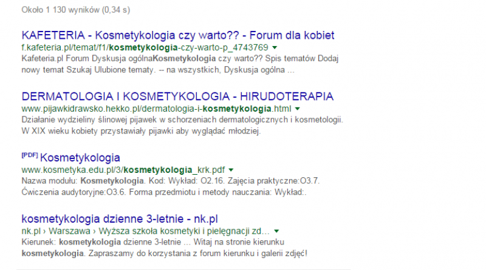Open the KAFETERIA Kosmetykologia czy warto result
Screen dimensions: 486x270
178,35
